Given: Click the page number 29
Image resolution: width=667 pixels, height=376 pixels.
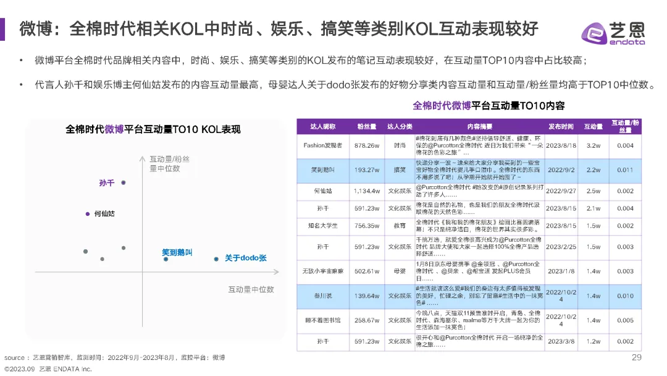Looking at the screenshot, I should point(636,357).
